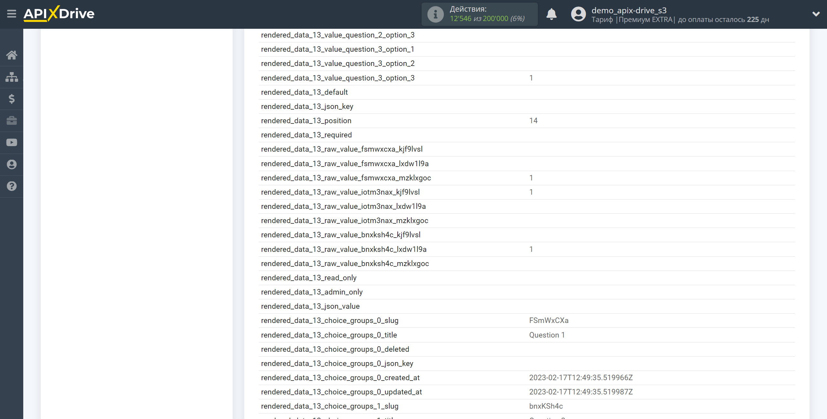Screen dimensions: 827x419
Task: Select row rendered_data_13_required
Action: (x=527, y=135)
